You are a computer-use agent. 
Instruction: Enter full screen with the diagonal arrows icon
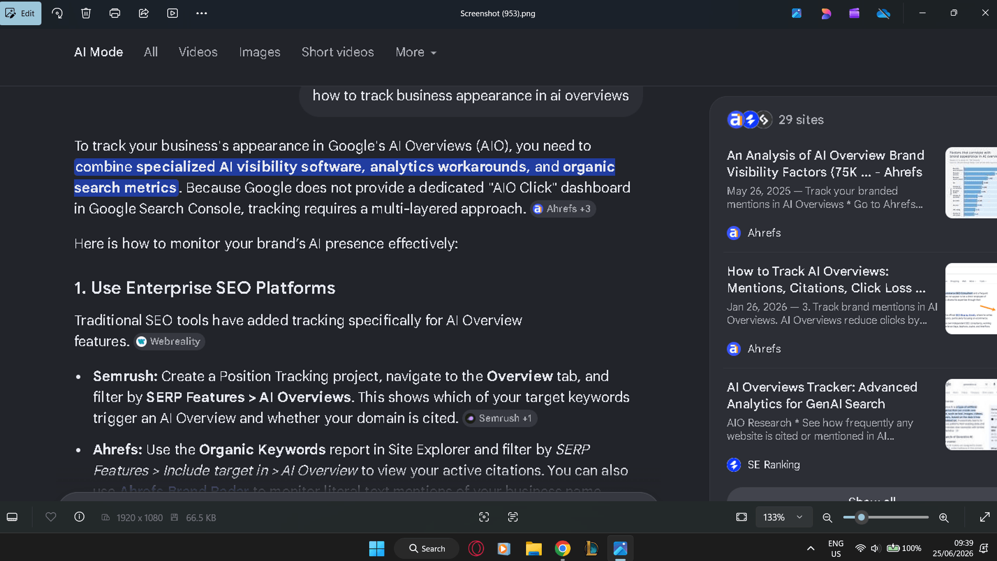(984, 517)
